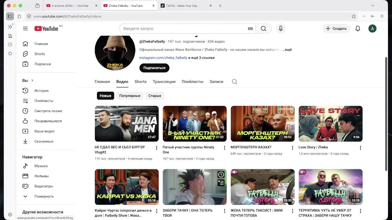Go to the YouTube logo home
Image resolution: width=392 pixels, height=220 pixels.
(x=46, y=28)
